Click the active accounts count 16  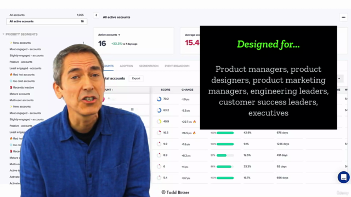tap(102, 43)
